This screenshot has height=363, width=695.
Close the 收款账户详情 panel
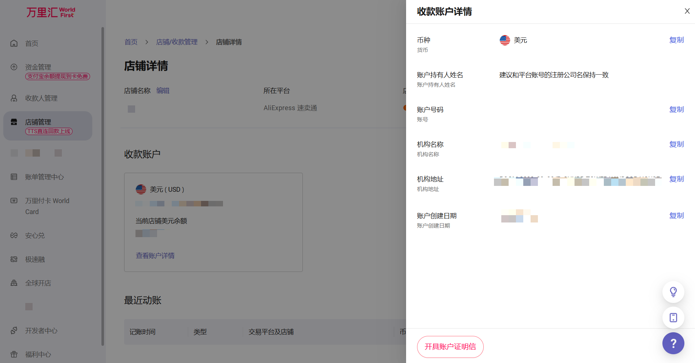point(687,11)
